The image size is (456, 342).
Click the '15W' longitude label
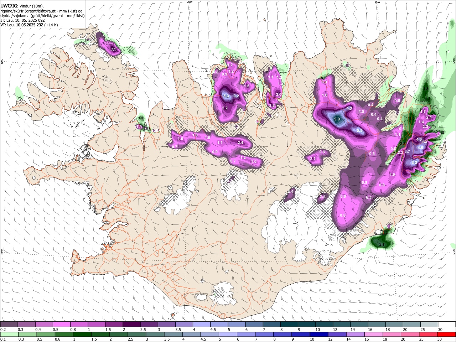click(x=377, y=2)
